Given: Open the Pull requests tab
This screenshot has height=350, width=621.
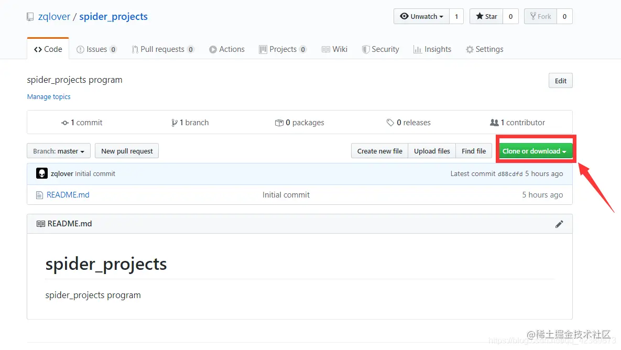Looking at the screenshot, I should [162, 49].
